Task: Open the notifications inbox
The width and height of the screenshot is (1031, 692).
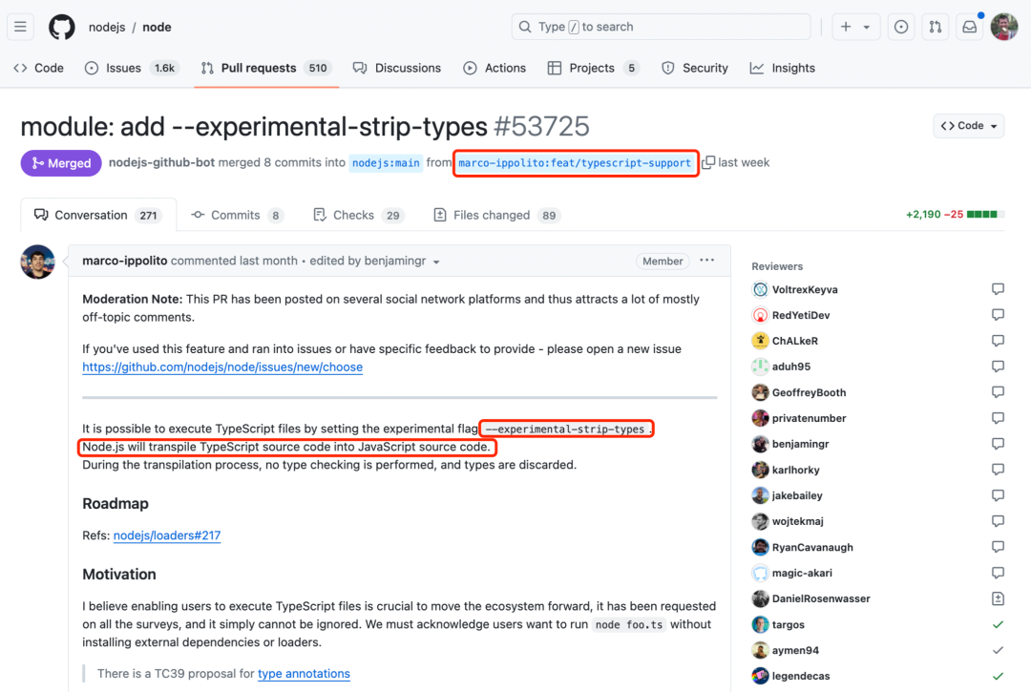Action: point(969,27)
